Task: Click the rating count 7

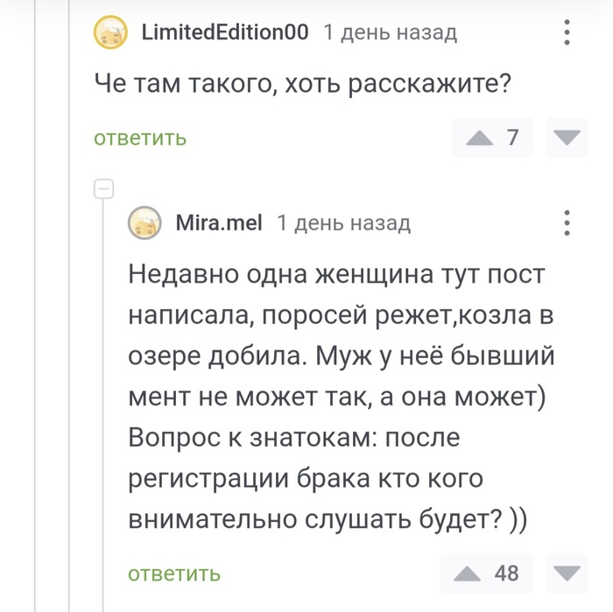Action: click(x=513, y=137)
